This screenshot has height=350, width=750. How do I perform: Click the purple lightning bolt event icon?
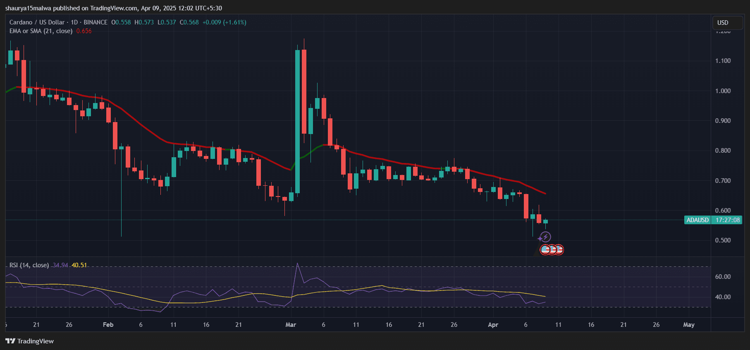545,237
